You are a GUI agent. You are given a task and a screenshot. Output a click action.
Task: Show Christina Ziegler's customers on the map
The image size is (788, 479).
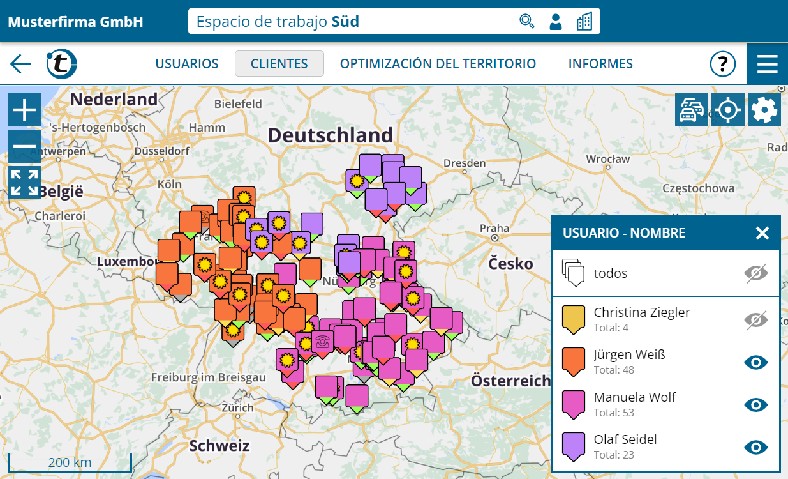point(756,320)
